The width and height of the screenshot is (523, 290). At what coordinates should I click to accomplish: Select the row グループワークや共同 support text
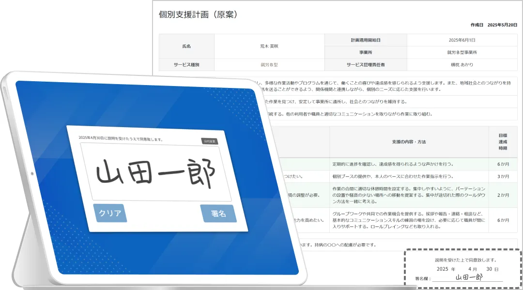[409, 220]
